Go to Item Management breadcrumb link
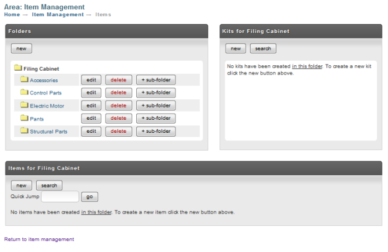Viewport: 388px width, 252px height. (58, 14)
